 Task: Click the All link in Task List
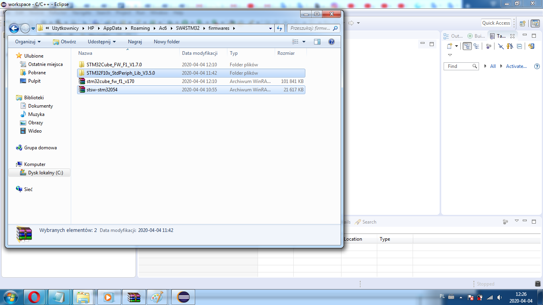493,66
